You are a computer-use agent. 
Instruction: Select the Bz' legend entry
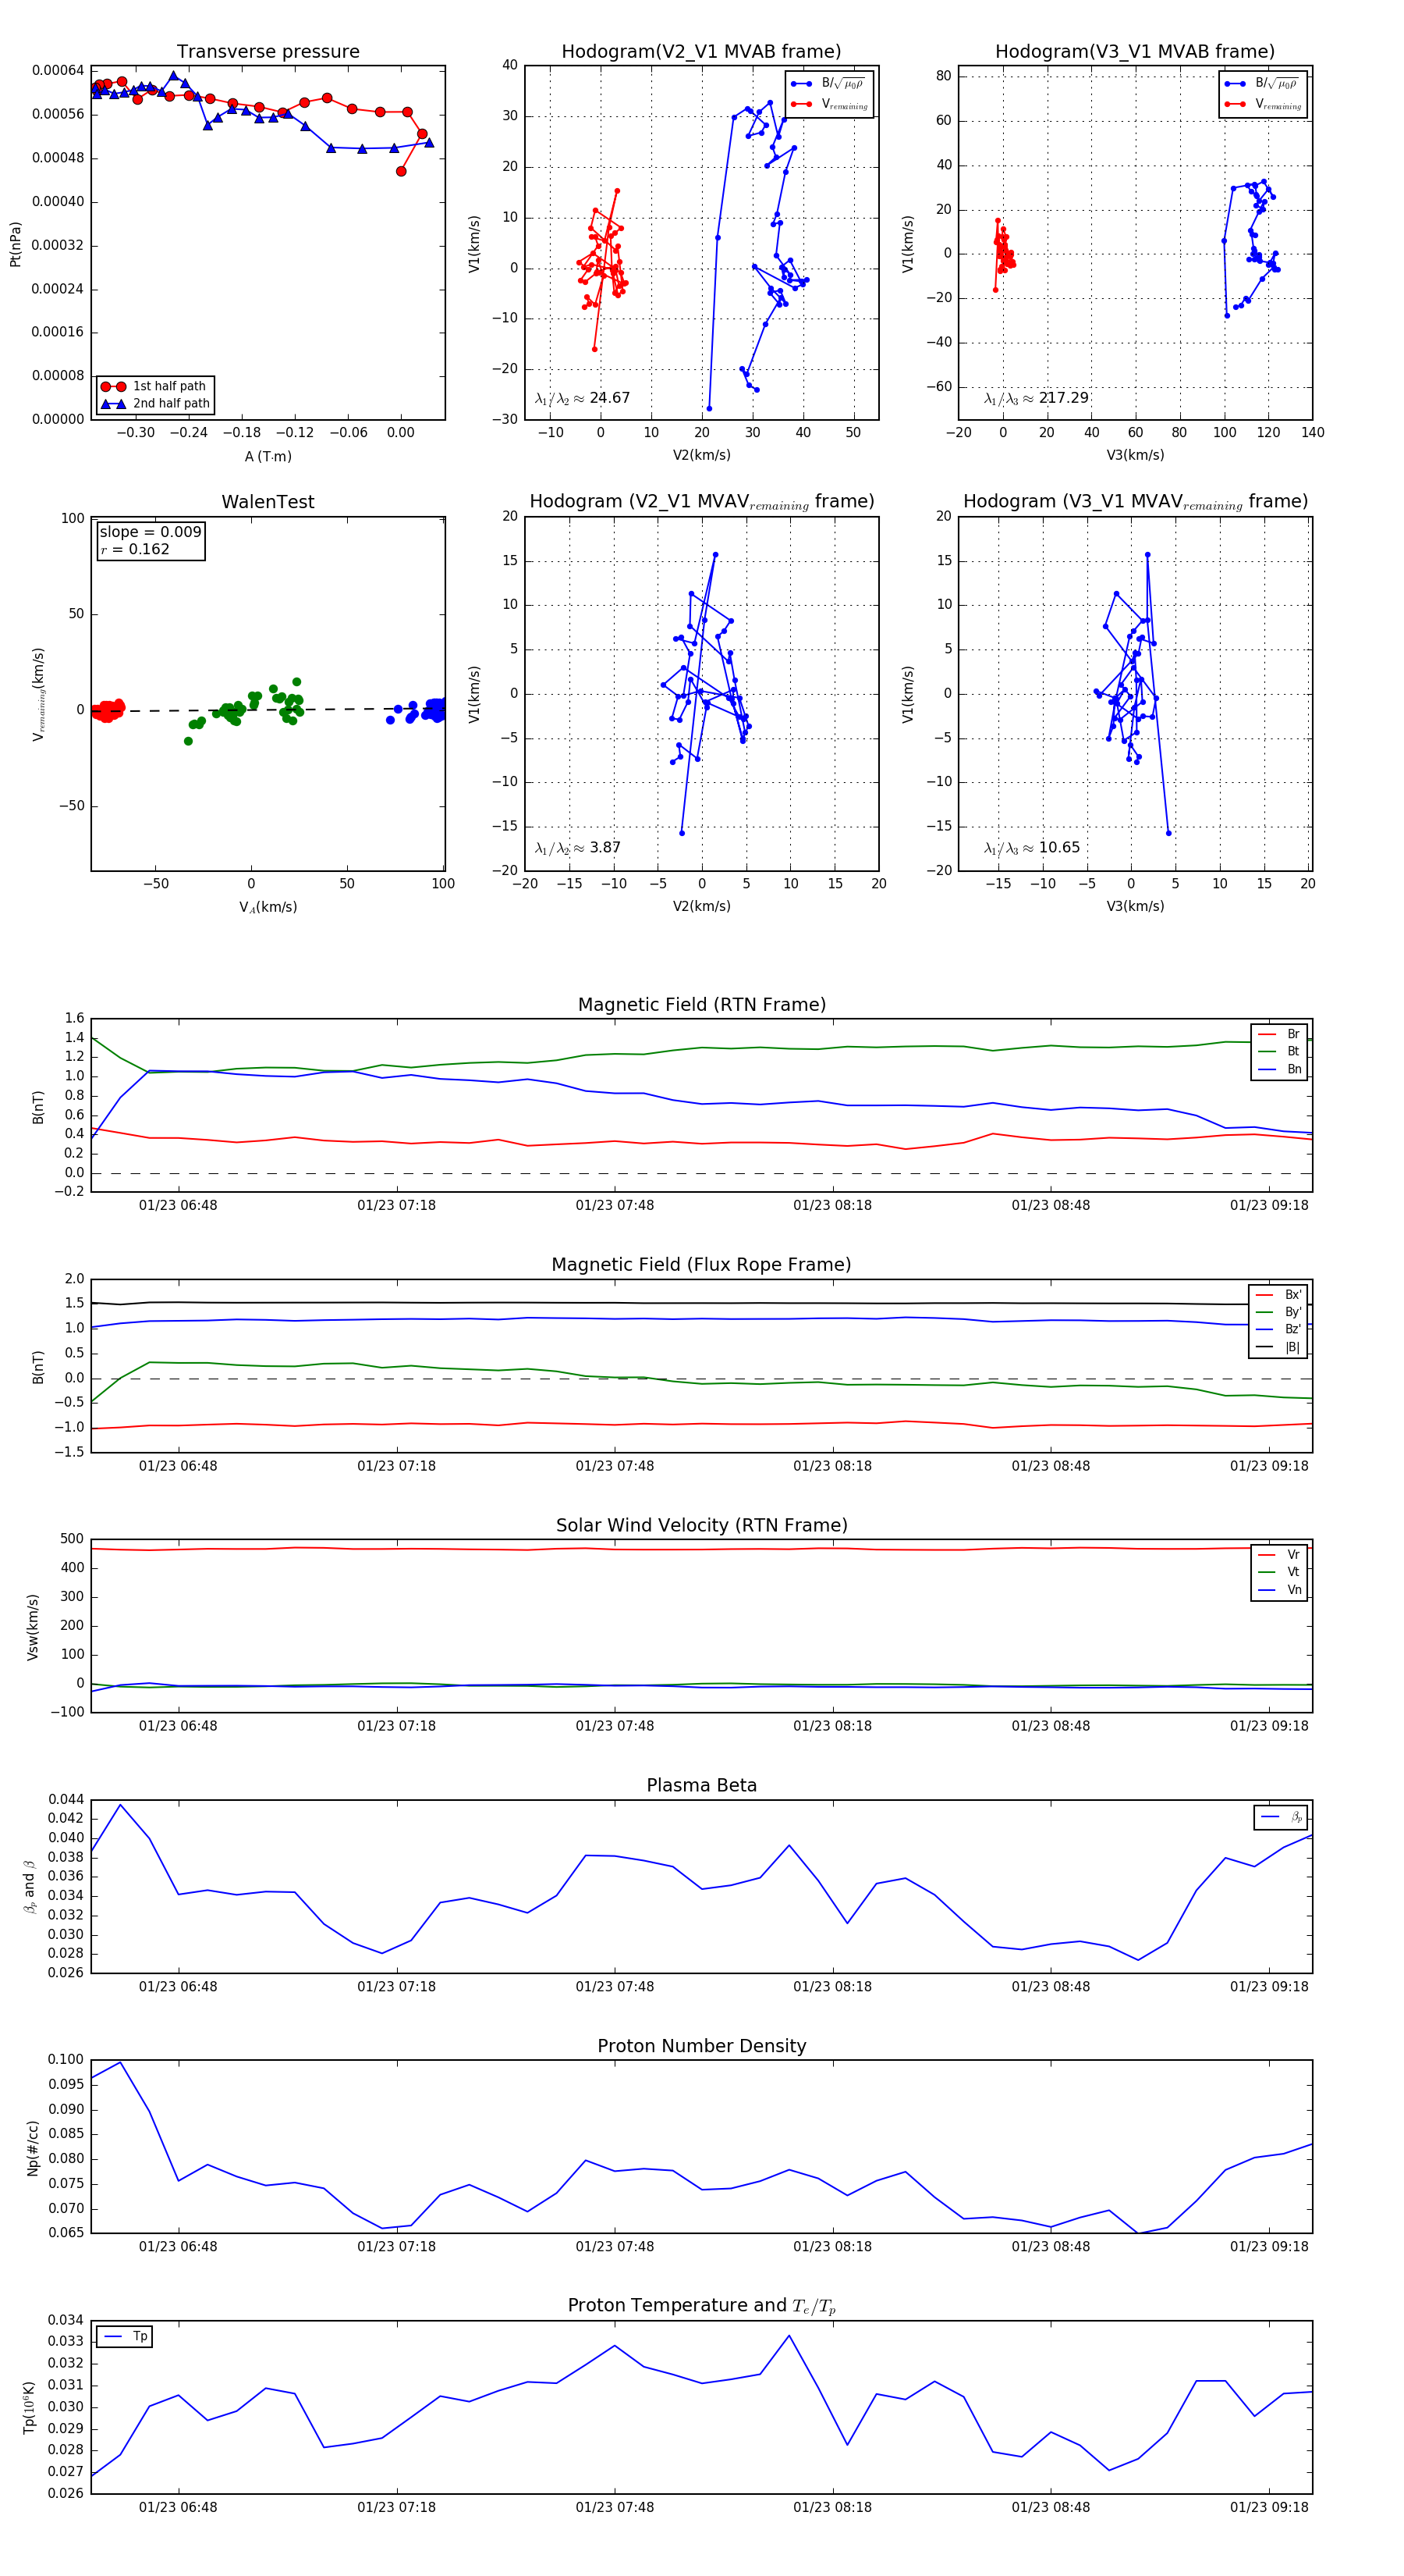pyautogui.click(x=1278, y=1329)
